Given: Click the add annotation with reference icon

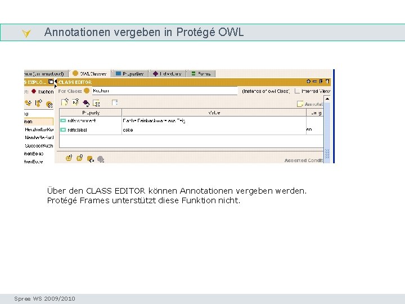Looking at the screenshot, I should 75,102.
